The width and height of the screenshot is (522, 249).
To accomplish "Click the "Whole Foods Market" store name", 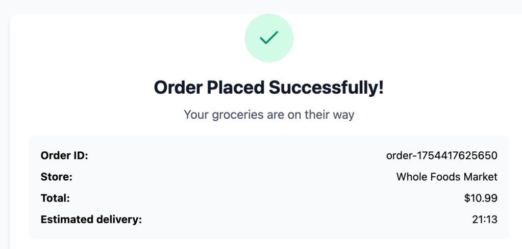I will [446, 177].
